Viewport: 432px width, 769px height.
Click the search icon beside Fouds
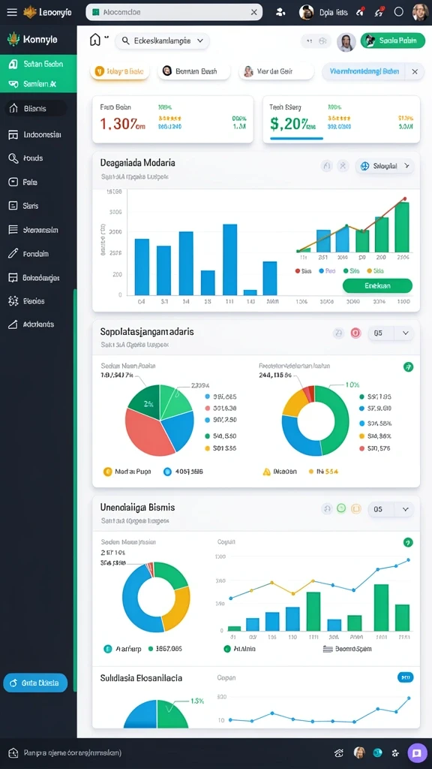(x=13, y=158)
